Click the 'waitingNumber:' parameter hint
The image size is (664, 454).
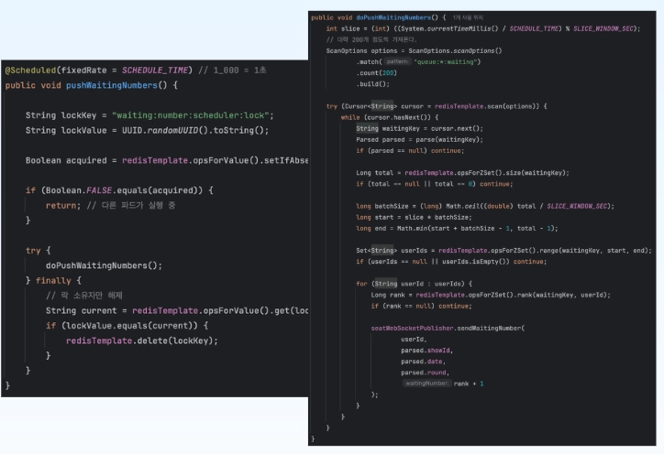(x=426, y=384)
